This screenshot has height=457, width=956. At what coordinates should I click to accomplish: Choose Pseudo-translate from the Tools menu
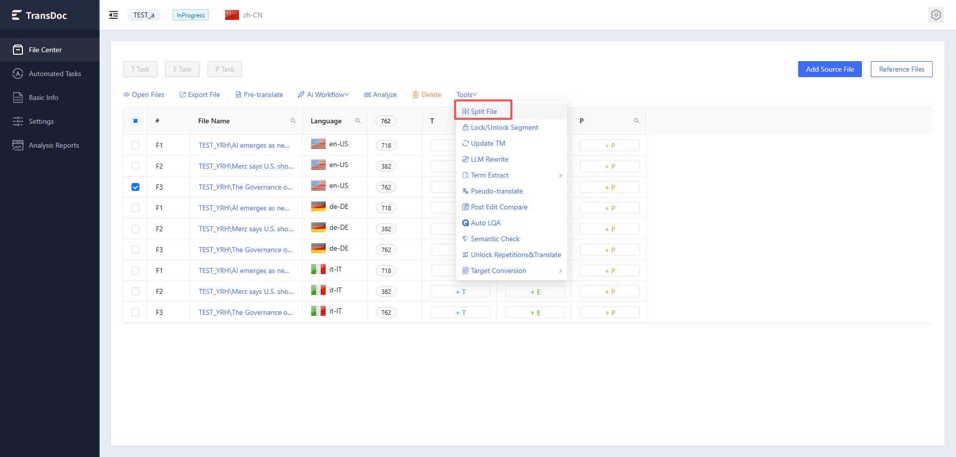click(x=511, y=191)
